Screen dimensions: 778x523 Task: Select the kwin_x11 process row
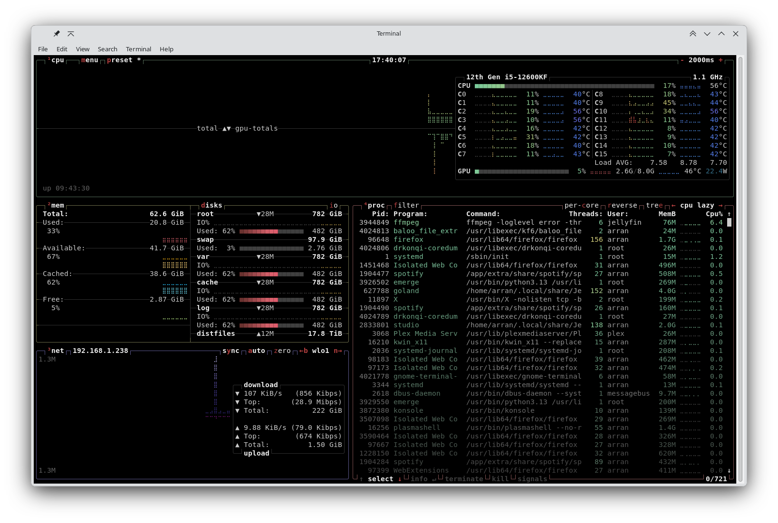[x=541, y=342]
